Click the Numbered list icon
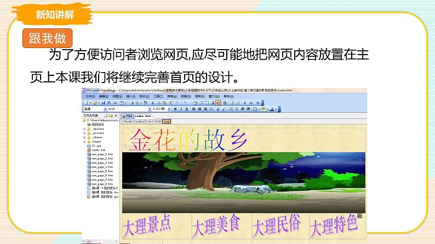This screenshot has width=435, height=244. click(x=231, y=109)
